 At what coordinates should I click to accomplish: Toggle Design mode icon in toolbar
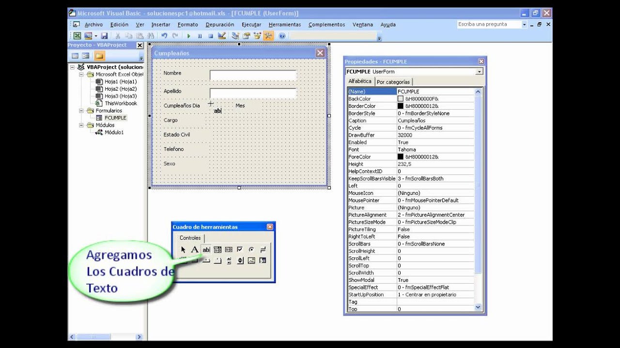click(x=222, y=36)
